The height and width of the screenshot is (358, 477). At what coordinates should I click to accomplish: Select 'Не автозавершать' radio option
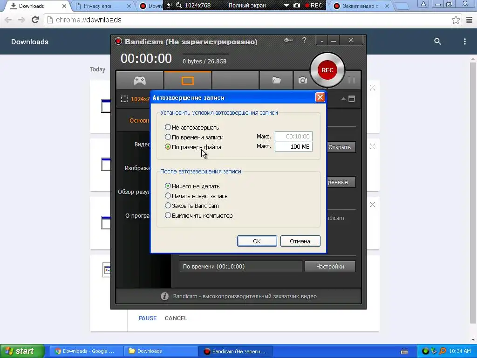click(168, 127)
